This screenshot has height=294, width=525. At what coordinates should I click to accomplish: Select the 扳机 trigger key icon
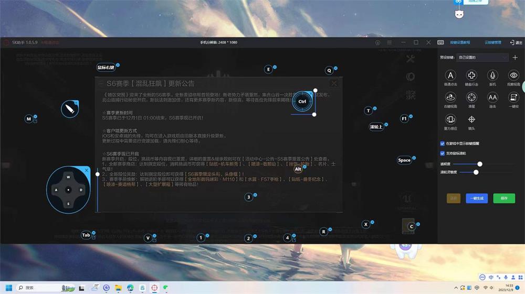pyautogui.click(x=492, y=75)
